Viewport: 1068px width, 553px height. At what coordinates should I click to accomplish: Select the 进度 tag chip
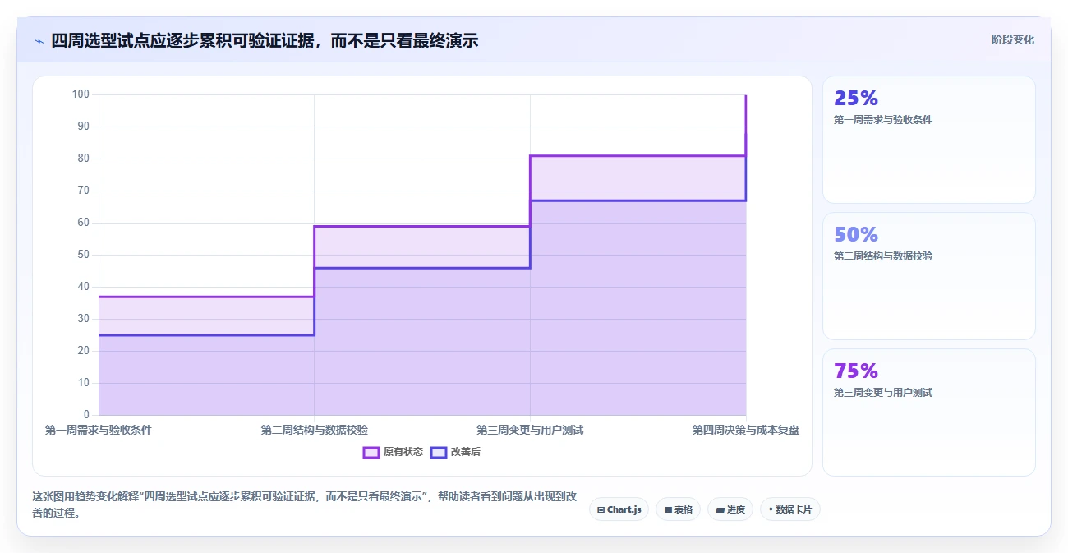click(730, 509)
